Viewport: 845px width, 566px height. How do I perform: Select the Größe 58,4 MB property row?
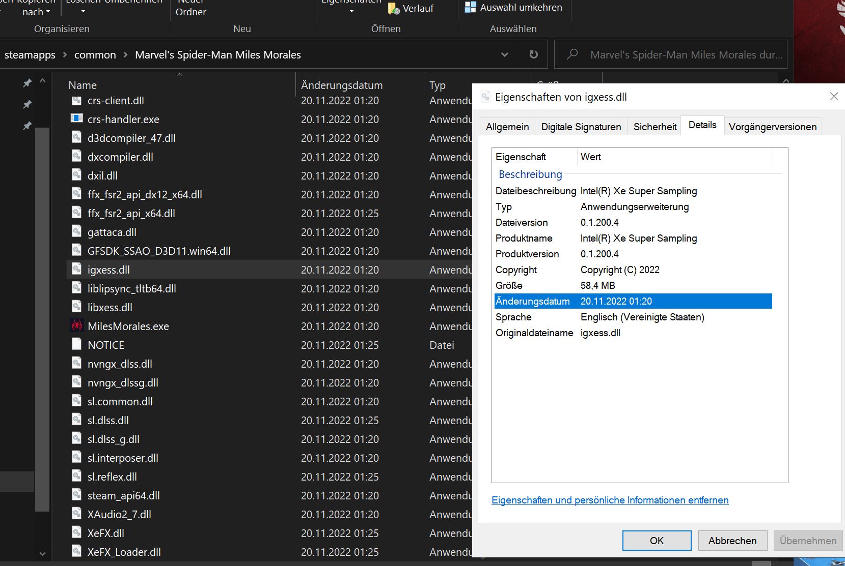coord(633,285)
